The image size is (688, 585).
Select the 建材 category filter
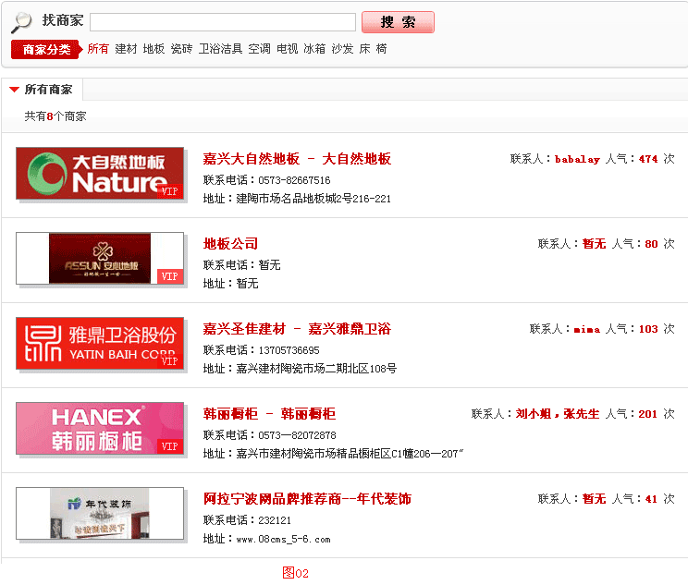click(126, 49)
